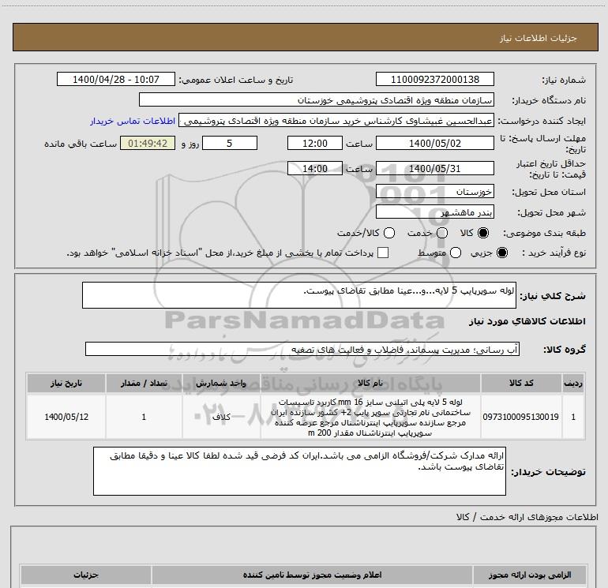Click the general need description text box
Viewport: 608px width, 588px height.
pyautogui.click(x=299, y=295)
